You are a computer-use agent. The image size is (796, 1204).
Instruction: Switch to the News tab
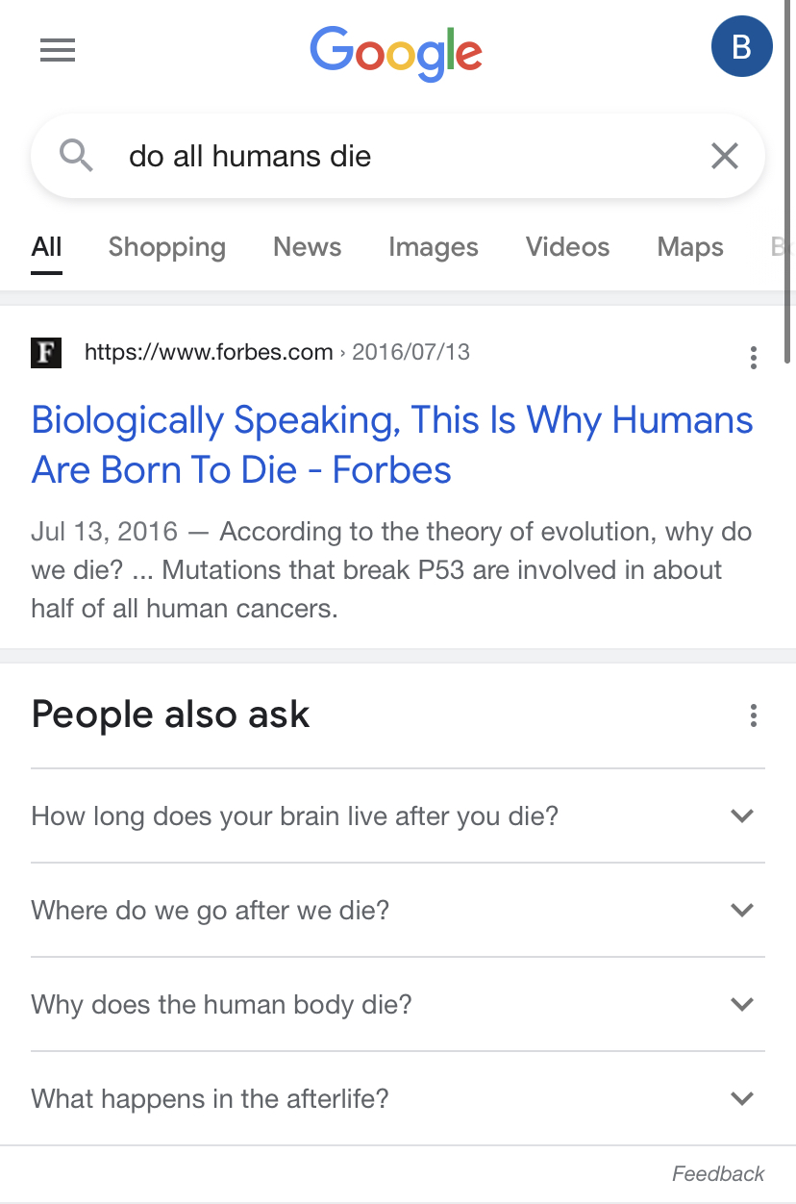(x=308, y=247)
